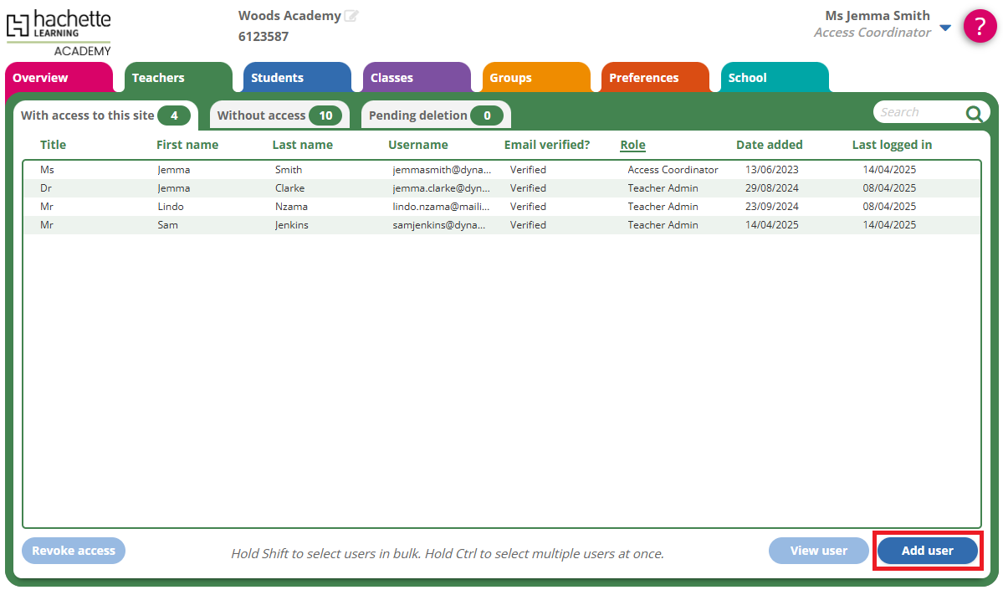Click the Revoke access button

tap(74, 551)
